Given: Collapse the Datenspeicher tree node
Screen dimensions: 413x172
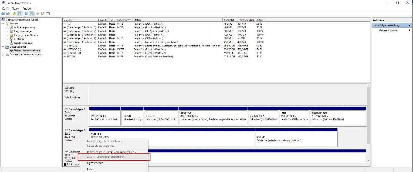Looking at the screenshot, I should click(x=3, y=47).
